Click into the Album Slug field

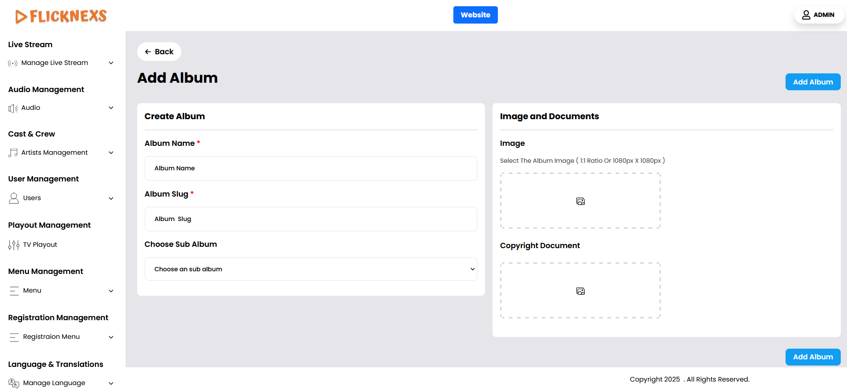310,219
